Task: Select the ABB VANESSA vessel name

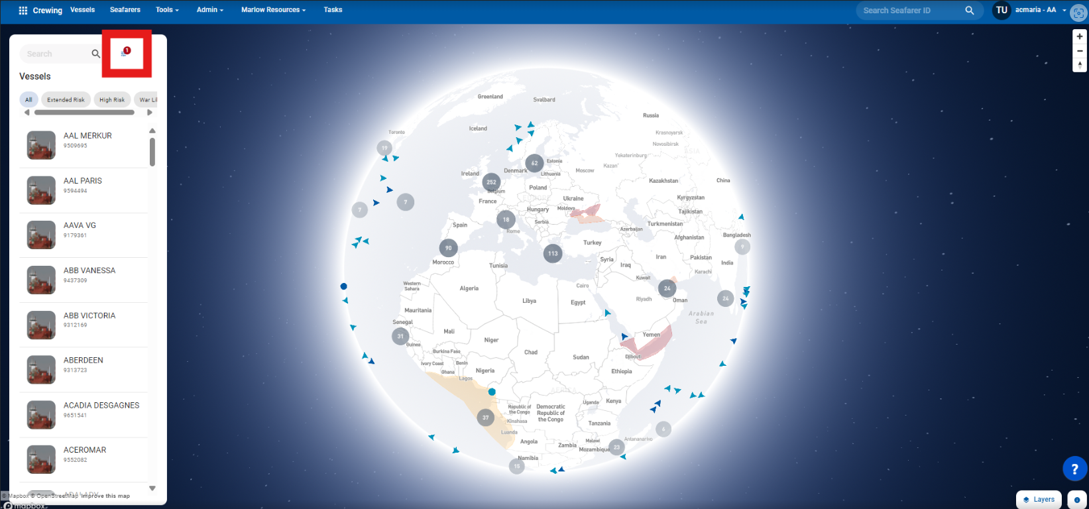Action: [x=89, y=270]
